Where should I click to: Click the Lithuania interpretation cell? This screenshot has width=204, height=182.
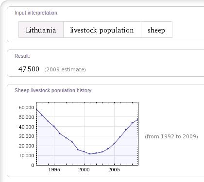(x=41, y=30)
